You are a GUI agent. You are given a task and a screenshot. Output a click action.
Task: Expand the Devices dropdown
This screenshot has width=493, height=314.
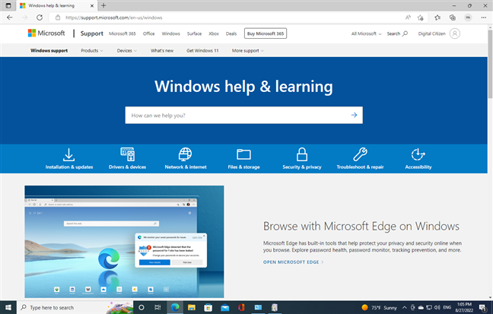127,50
